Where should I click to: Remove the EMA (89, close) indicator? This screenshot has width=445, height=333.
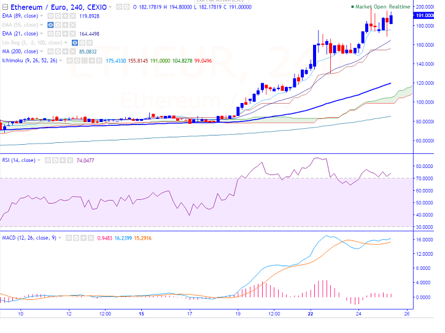[72, 16]
